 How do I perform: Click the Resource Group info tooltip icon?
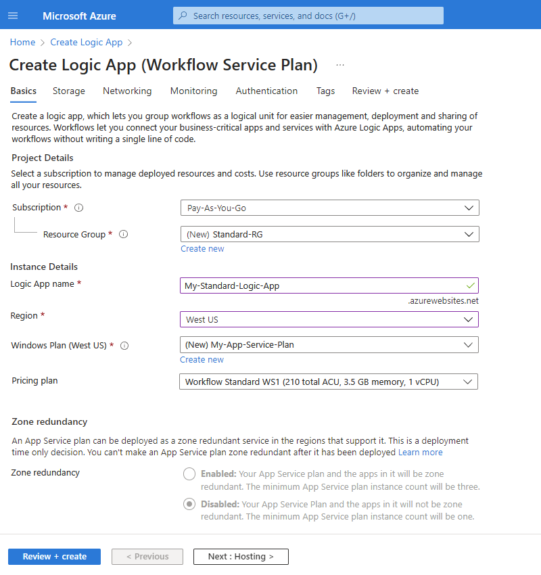pos(123,234)
